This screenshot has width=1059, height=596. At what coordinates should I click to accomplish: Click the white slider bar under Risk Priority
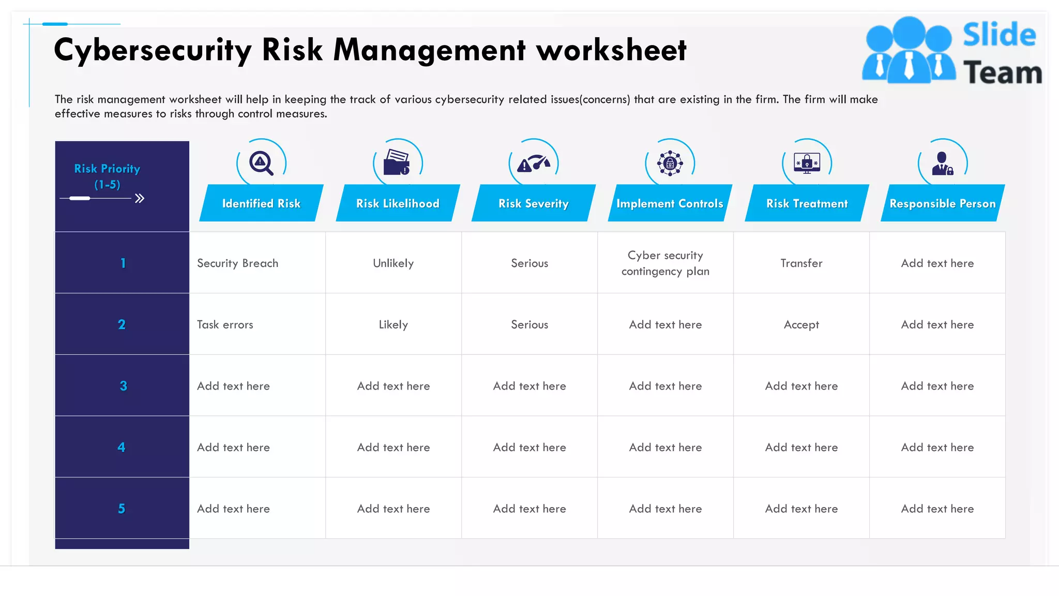pos(80,198)
